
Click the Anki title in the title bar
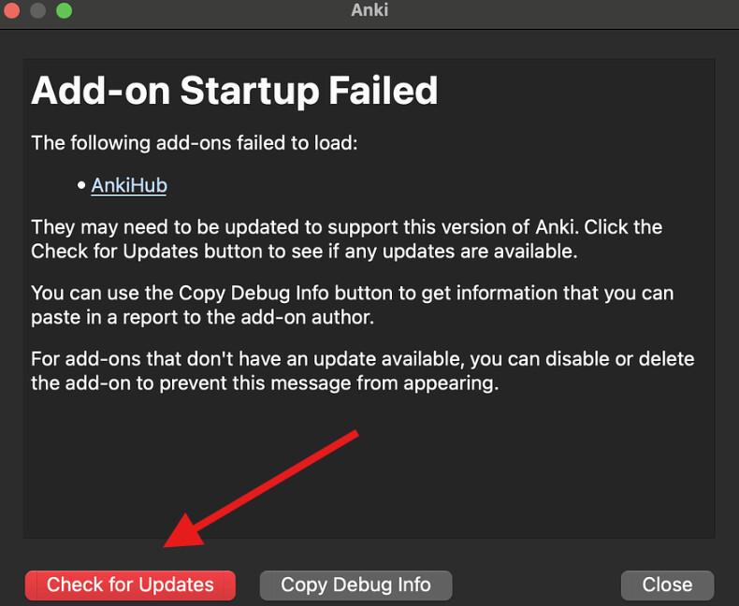coord(369,10)
